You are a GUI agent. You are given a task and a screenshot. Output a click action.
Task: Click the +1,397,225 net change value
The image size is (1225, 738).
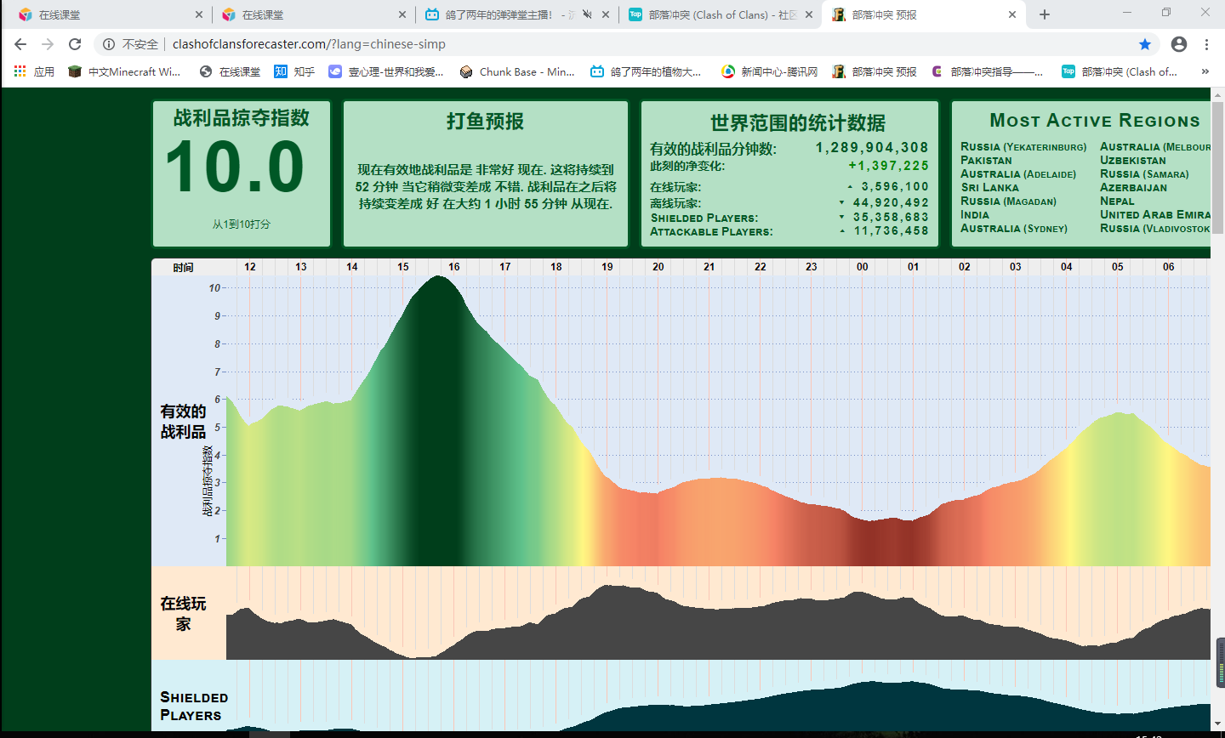(888, 166)
